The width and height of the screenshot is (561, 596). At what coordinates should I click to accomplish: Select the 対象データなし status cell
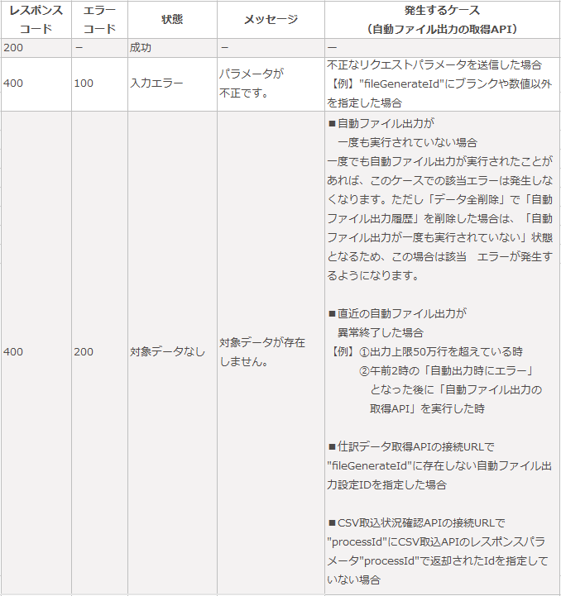click(167, 351)
